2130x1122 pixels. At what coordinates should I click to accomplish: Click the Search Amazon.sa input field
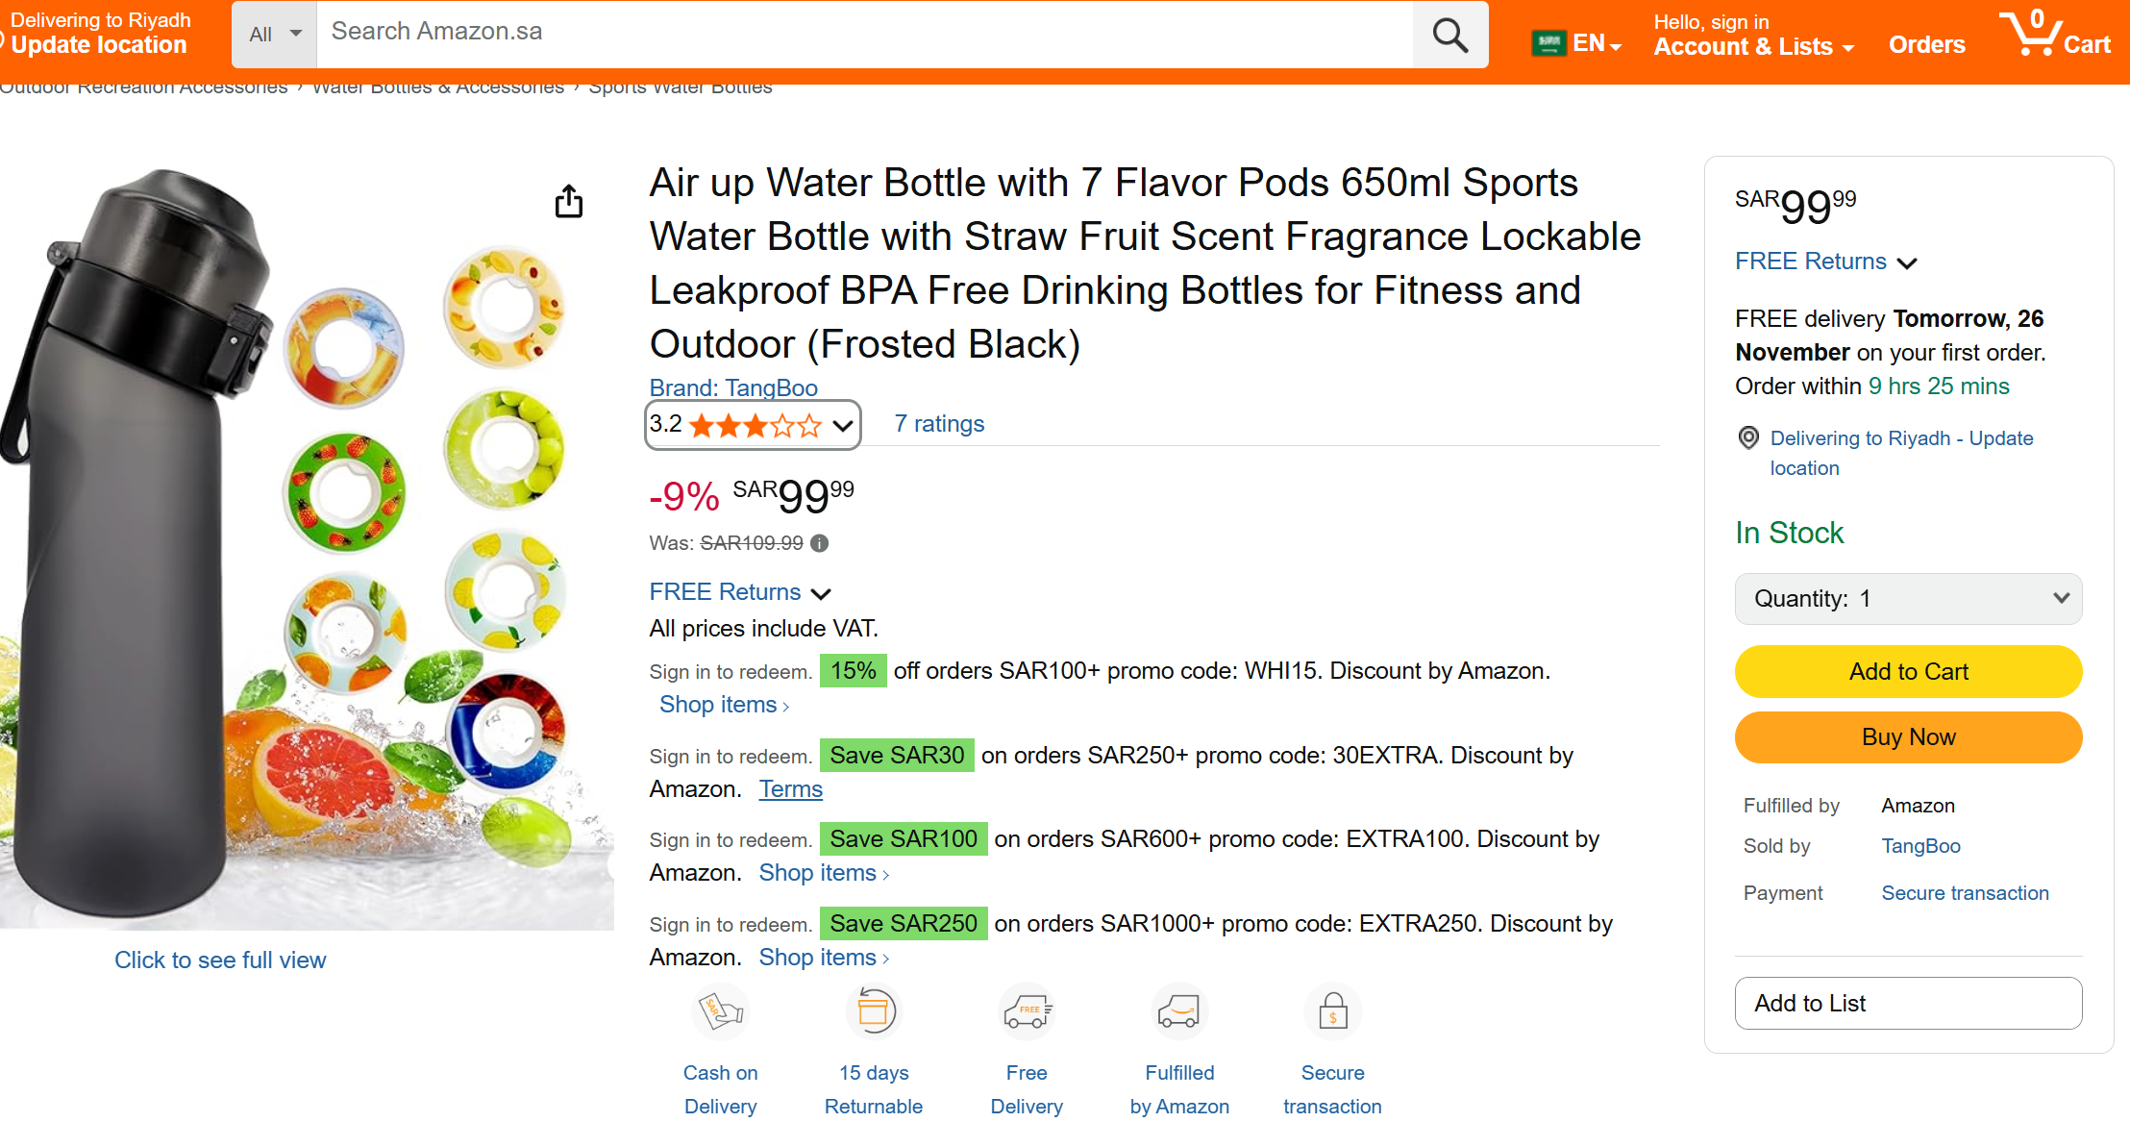(x=865, y=32)
